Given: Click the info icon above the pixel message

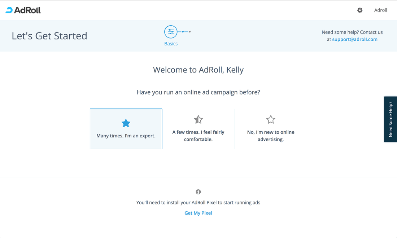Looking at the screenshot, I should pos(198,191).
